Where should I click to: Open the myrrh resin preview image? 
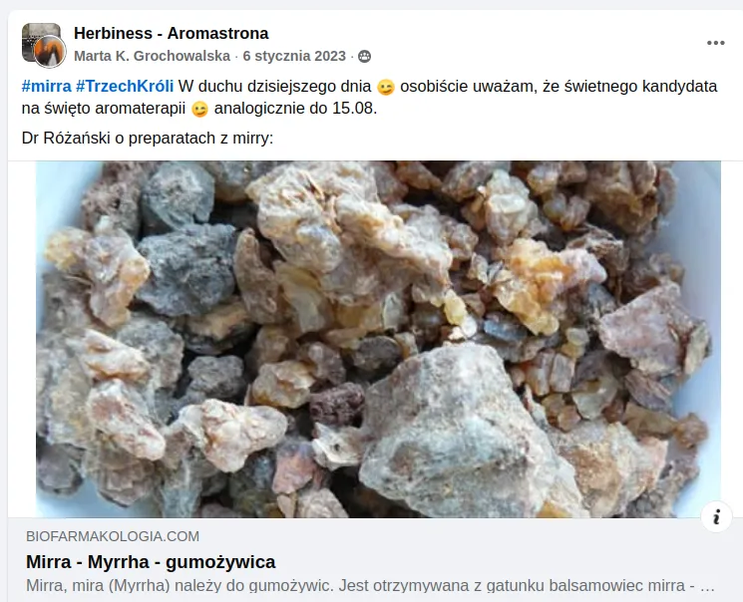click(378, 339)
